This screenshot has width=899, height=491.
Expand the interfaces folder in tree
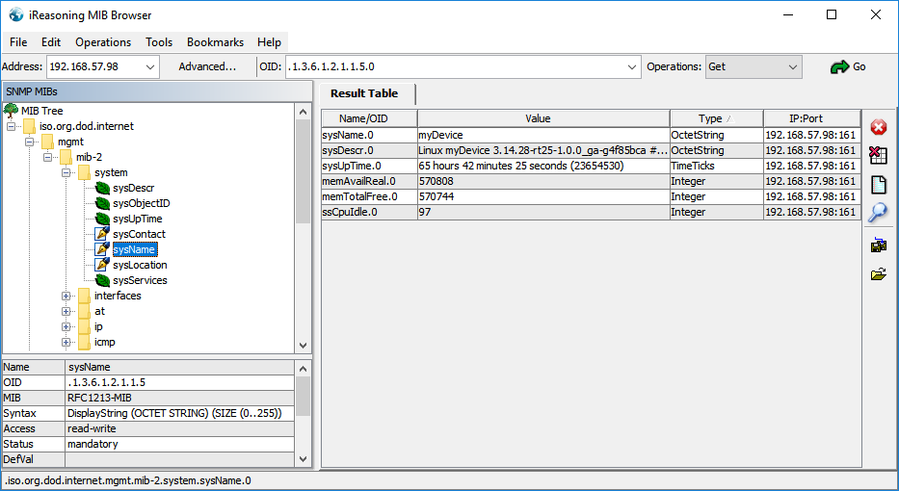(x=66, y=296)
